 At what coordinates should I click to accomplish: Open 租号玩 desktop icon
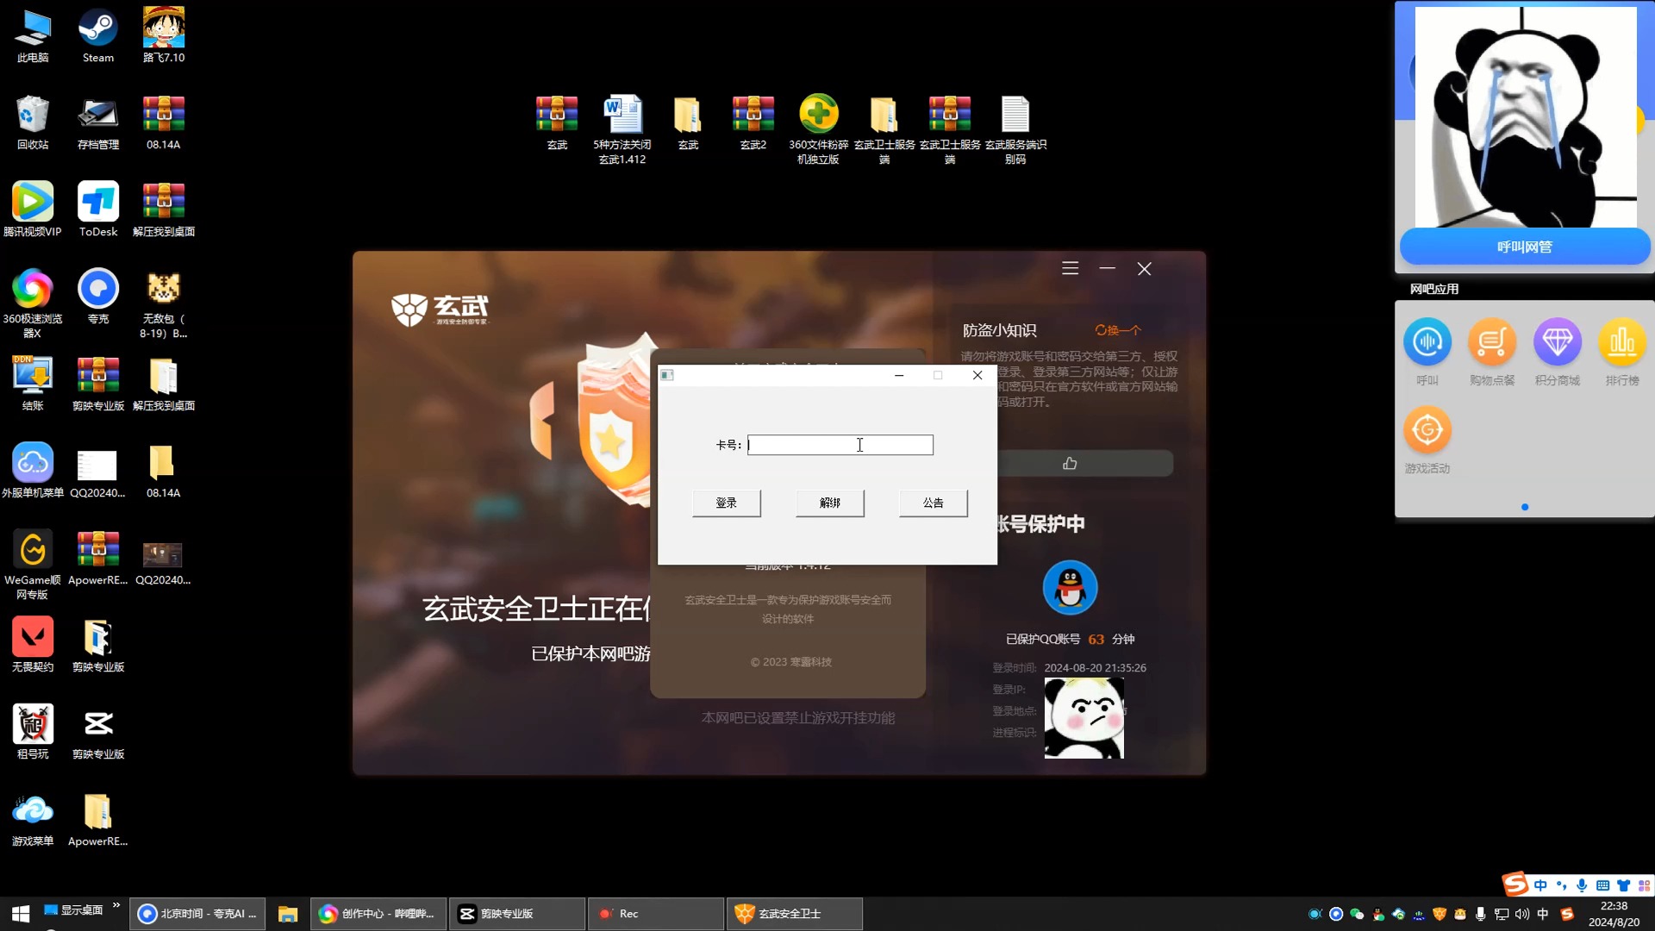pos(33,733)
